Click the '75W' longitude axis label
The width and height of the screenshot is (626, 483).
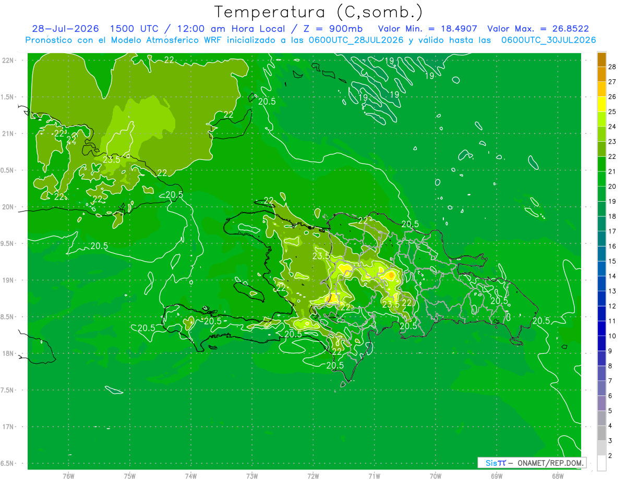pyautogui.click(x=129, y=476)
